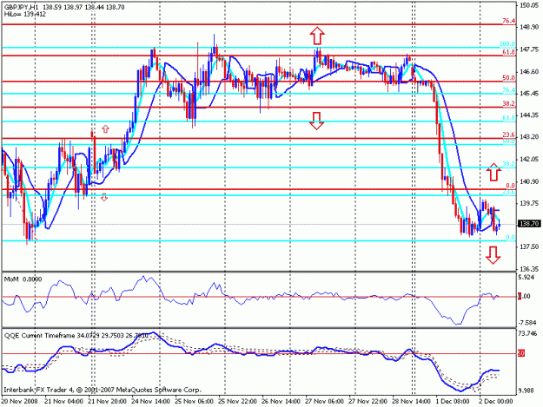Click the 21 Nov 20:00 time label
The height and width of the screenshot is (407, 543).
click(x=107, y=402)
